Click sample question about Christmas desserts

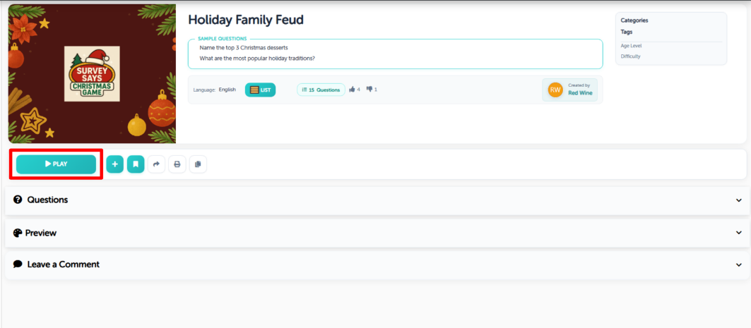(244, 48)
